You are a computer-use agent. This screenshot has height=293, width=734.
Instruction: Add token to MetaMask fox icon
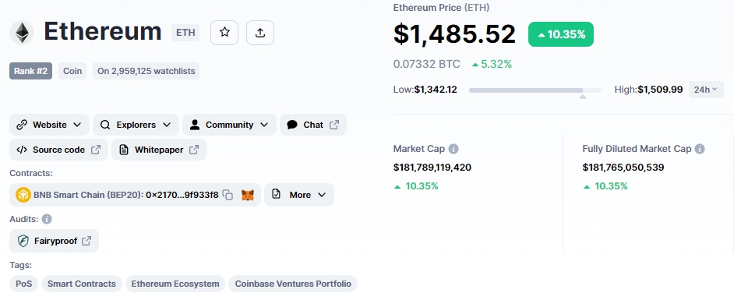click(x=248, y=195)
